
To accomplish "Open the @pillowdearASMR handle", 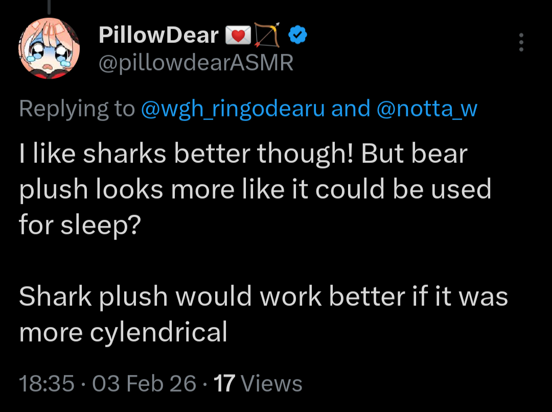I will pyautogui.click(x=196, y=63).
